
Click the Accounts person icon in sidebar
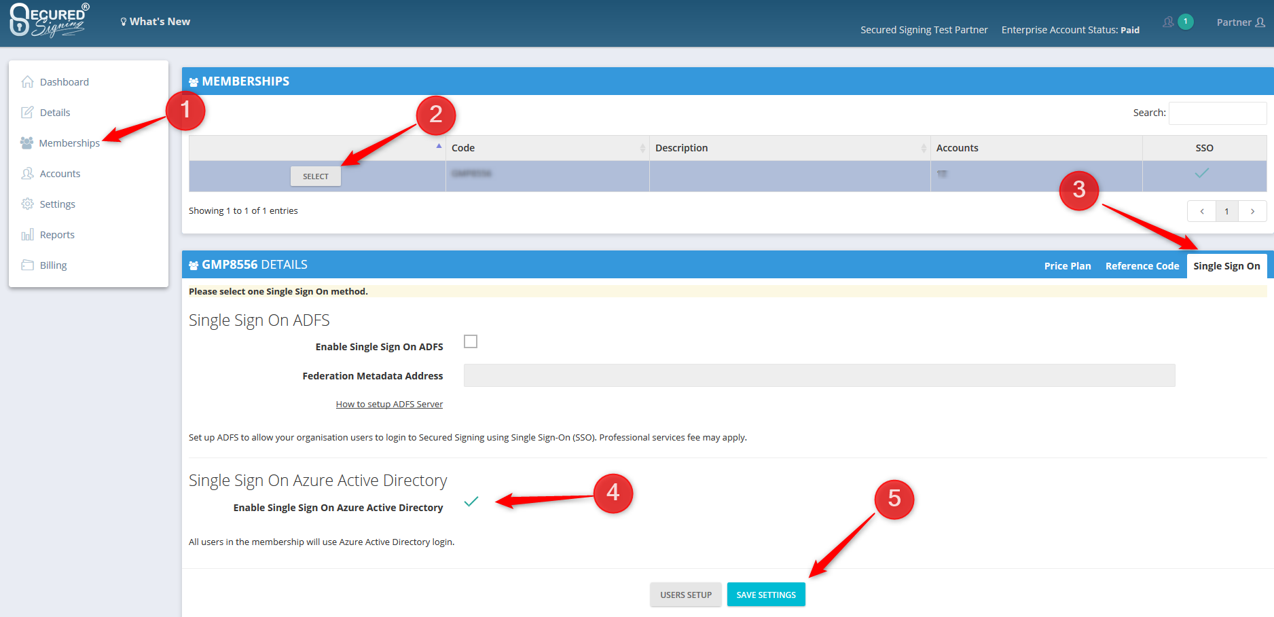point(27,174)
